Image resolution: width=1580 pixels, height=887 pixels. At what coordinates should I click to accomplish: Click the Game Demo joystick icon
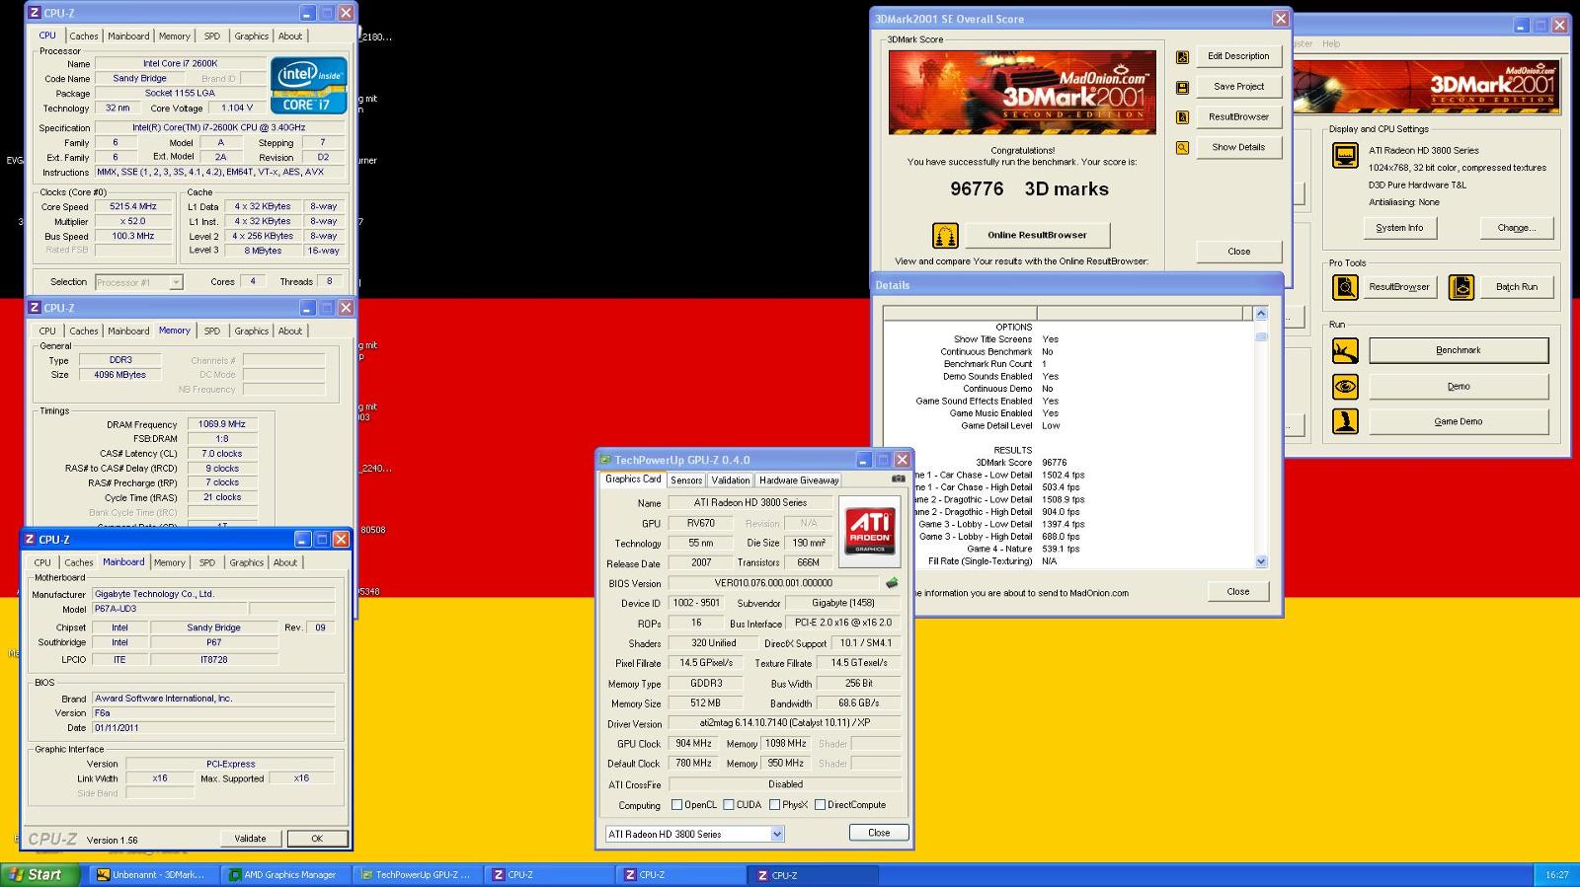click(x=1345, y=421)
